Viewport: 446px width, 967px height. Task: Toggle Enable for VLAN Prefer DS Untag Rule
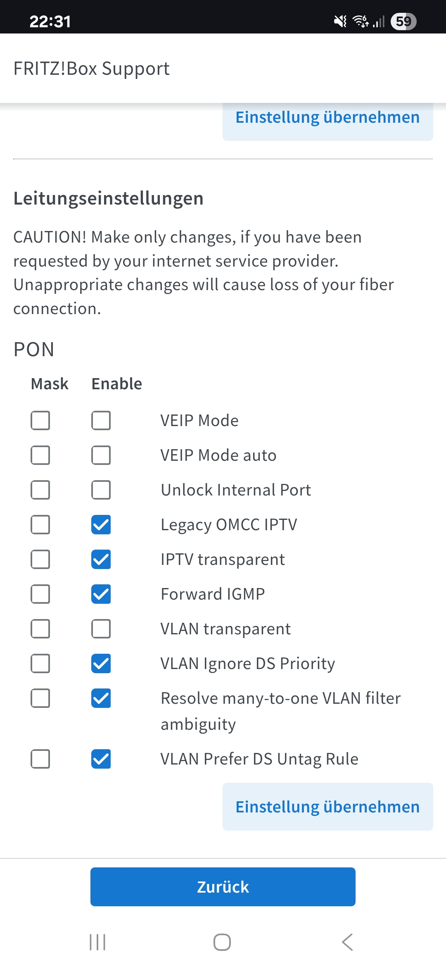click(101, 759)
